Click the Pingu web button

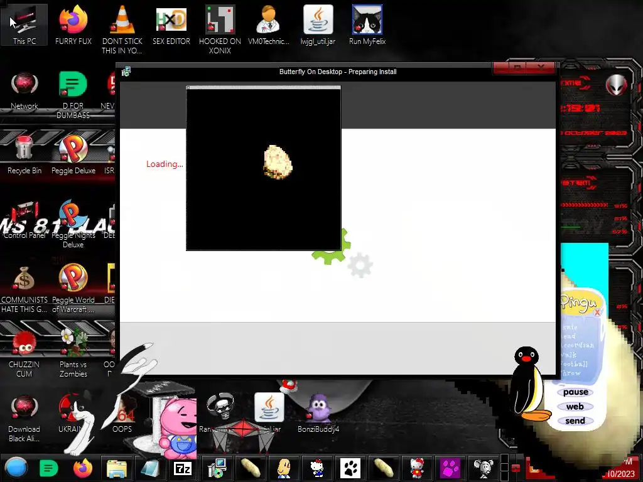tap(575, 407)
